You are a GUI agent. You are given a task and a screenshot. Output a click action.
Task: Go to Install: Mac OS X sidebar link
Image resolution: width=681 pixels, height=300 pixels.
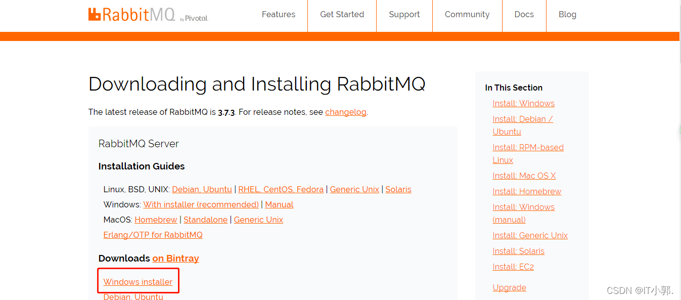pos(524,176)
